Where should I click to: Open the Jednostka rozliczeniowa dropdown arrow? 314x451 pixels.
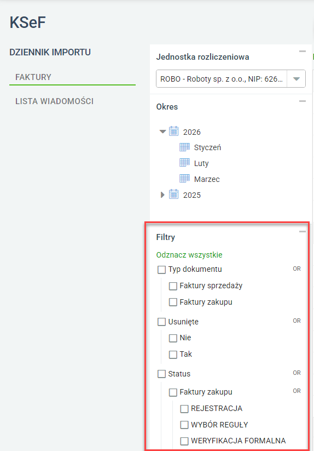tap(296, 79)
